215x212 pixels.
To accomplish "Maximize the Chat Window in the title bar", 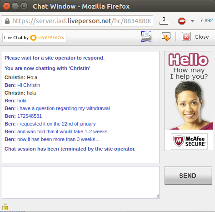I will [x=24, y=6].
